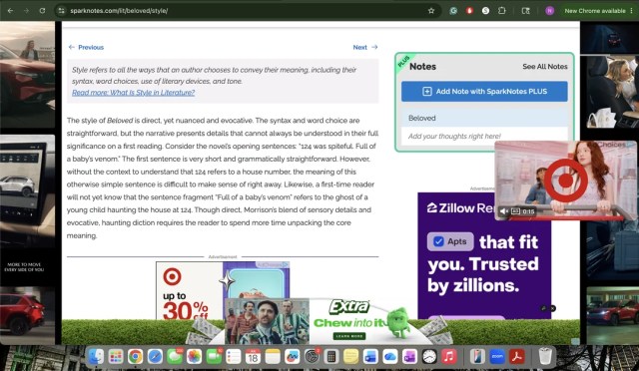Open iPhone Mirroring from the dock
This screenshot has height=371, width=639.
click(477, 357)
